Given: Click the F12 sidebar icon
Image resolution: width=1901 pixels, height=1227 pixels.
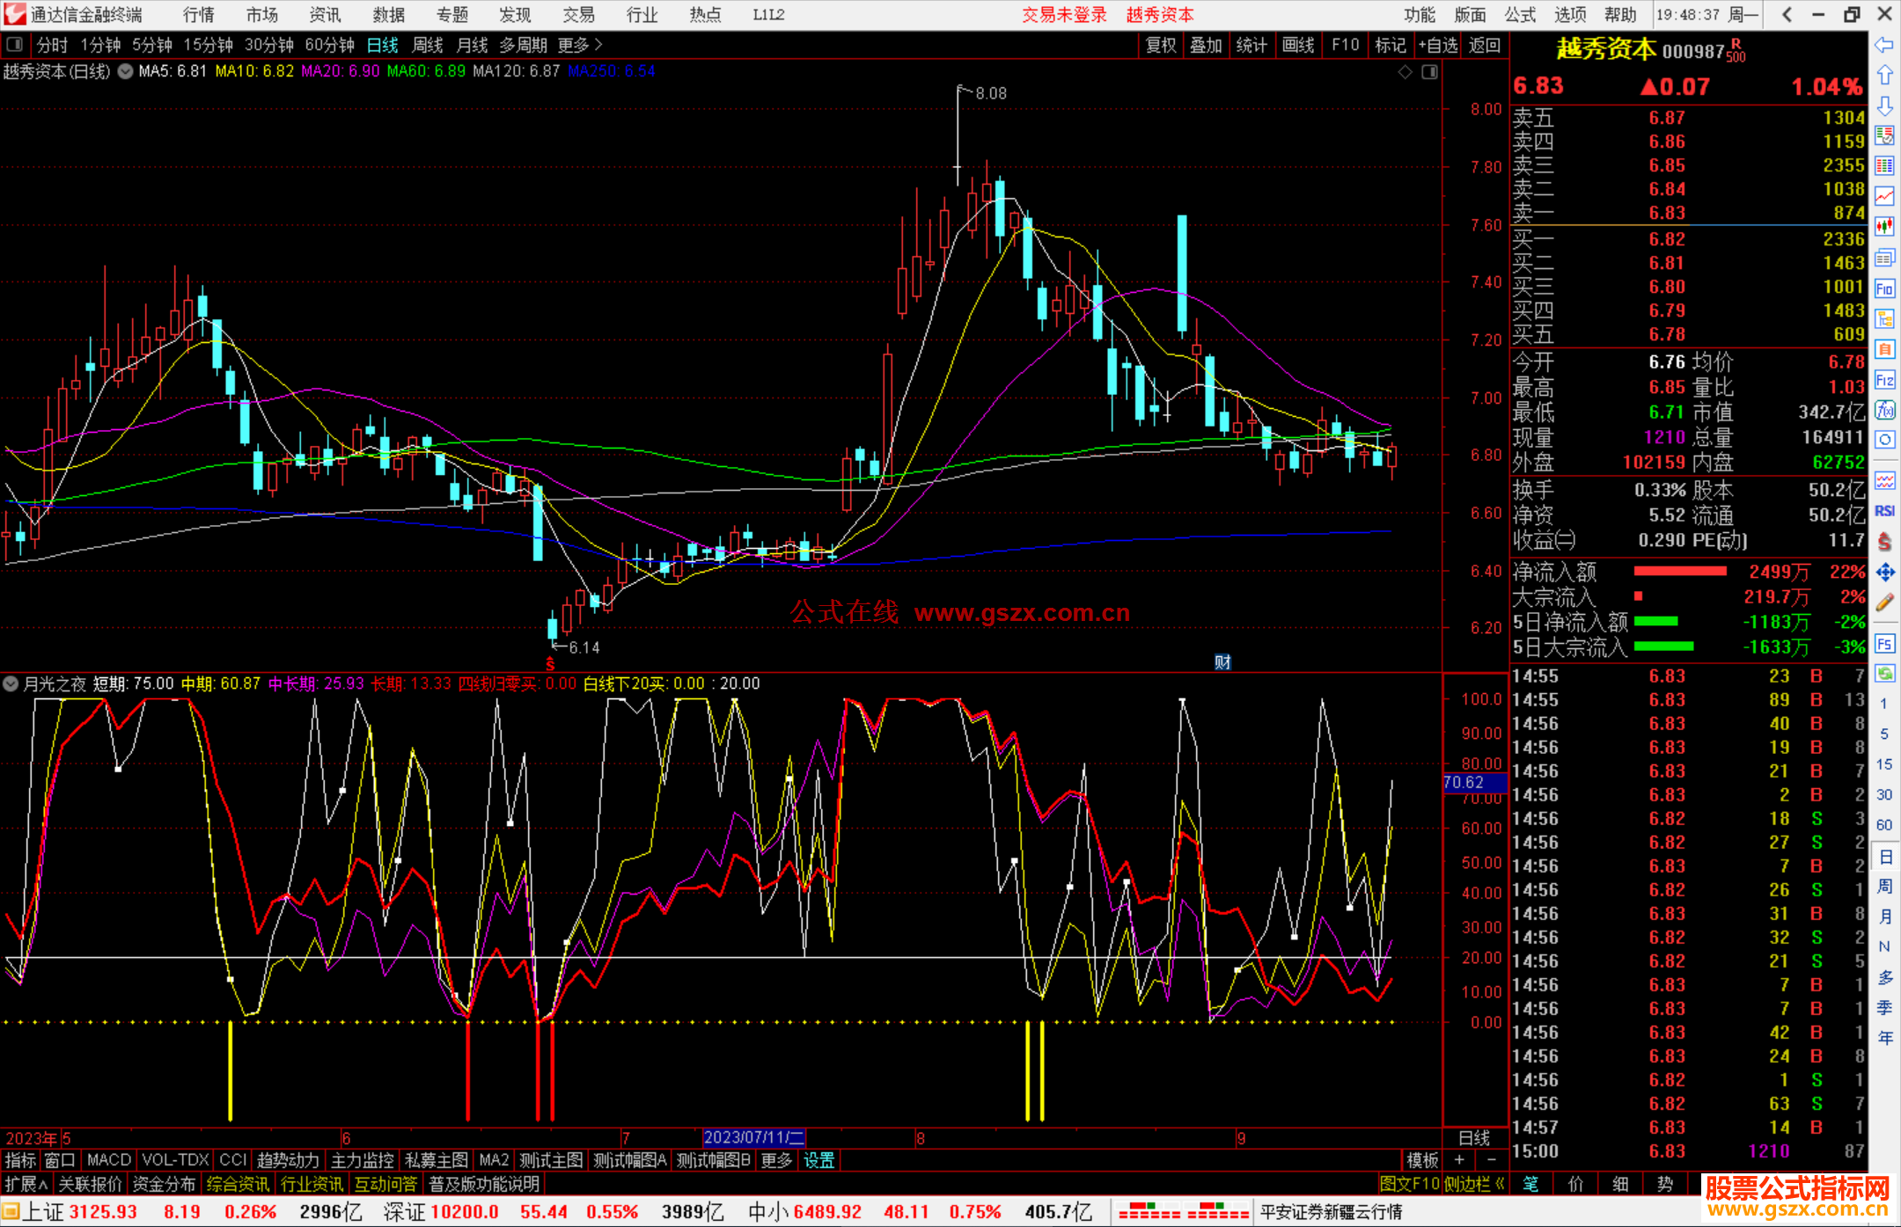Looking at the screenshot, I should pos(1884,380).
